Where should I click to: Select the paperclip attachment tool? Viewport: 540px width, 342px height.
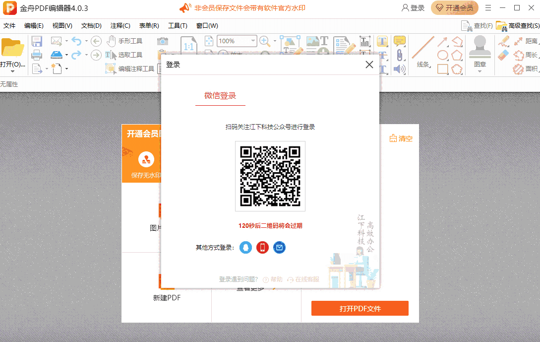(x=399, y=55)
